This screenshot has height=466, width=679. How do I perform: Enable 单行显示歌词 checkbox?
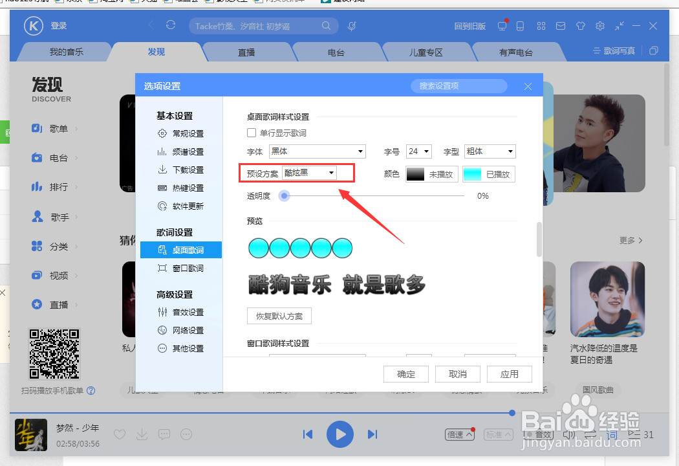pos(252,133)
